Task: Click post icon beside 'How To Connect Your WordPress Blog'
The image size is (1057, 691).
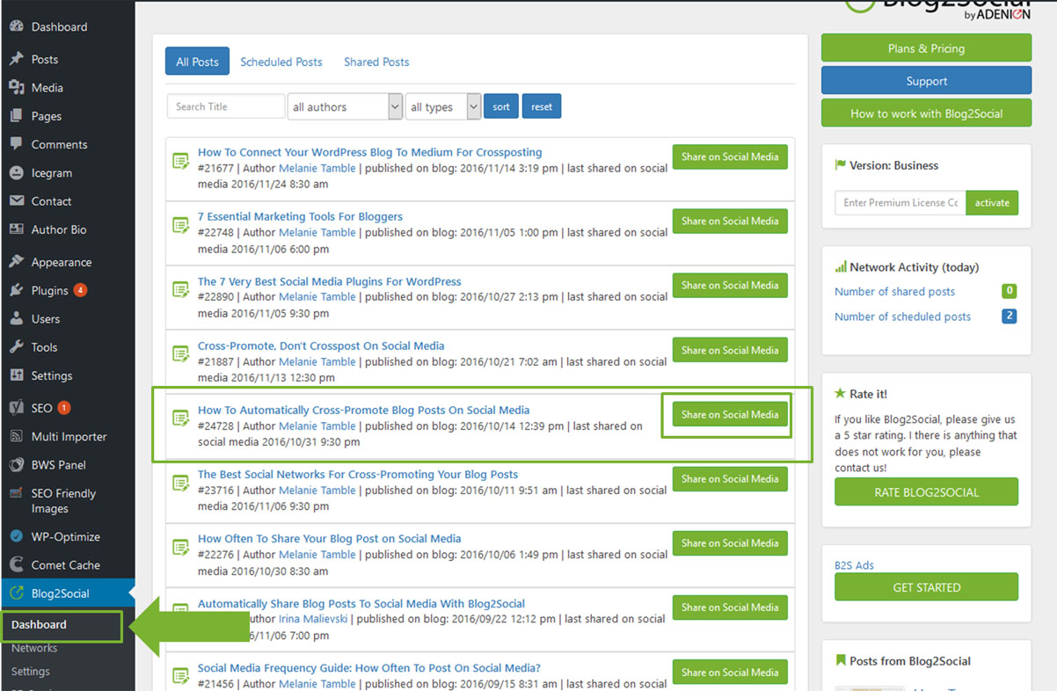Action: coord(181,161)
